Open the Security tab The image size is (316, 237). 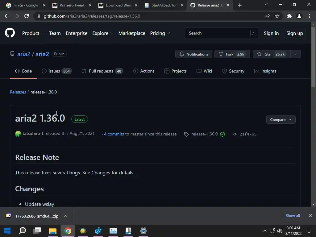(x=233, y=71)
